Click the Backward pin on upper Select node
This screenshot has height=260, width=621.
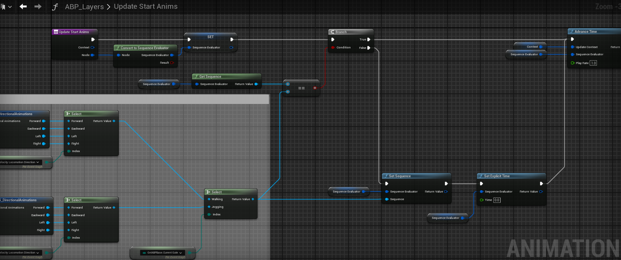click(x=69, y=128)
